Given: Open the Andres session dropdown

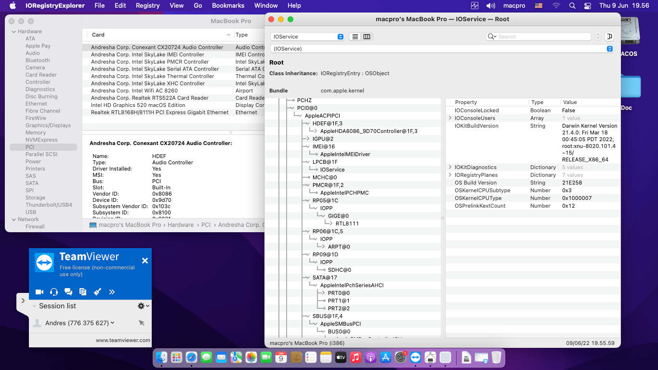Looking at the screenshot, I should point(113,323).
